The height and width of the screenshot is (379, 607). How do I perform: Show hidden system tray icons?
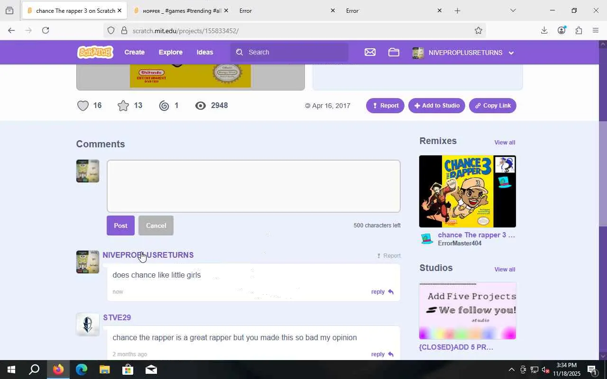511,370
